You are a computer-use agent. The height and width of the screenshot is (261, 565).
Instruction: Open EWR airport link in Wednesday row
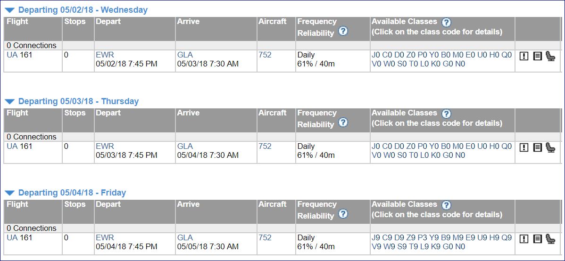[x=105, y=55]
